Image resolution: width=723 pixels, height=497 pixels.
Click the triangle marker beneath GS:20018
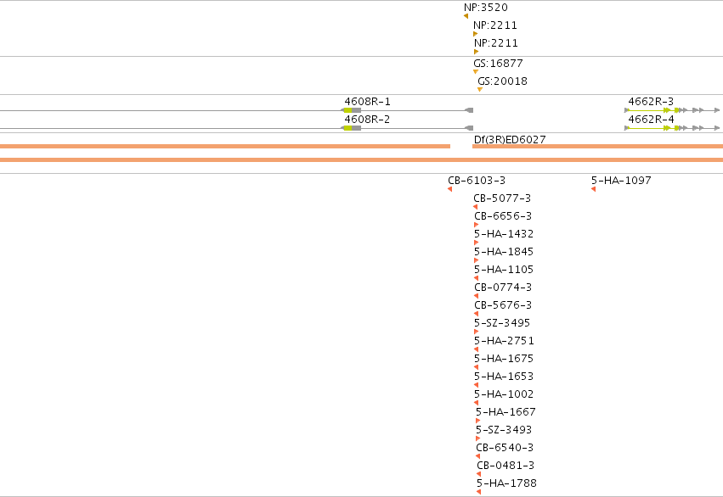[480, 90]
